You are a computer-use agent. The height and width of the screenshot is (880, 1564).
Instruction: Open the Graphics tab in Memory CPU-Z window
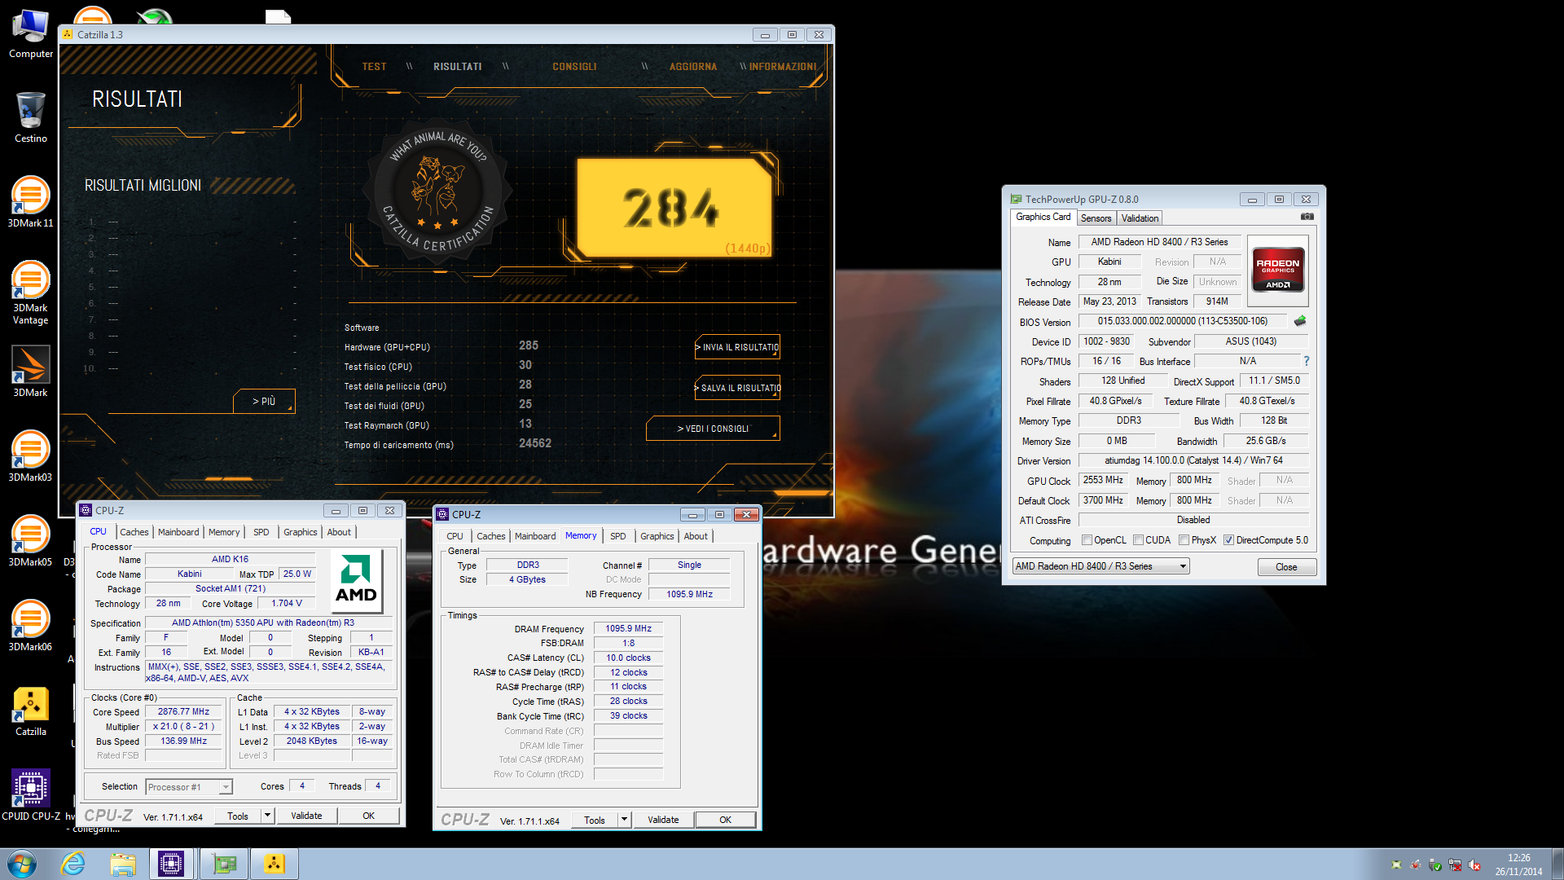point(657,536)
